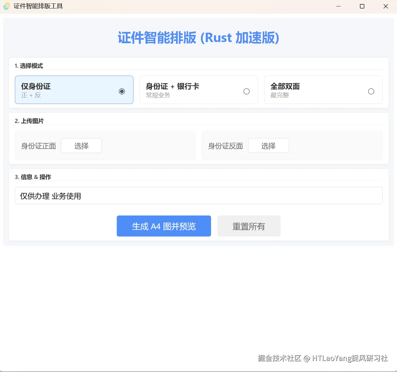Click 选择 button for 身份证反面
Image resolution: width=397 pixels, height=372 pixels.
coord(269,146)
